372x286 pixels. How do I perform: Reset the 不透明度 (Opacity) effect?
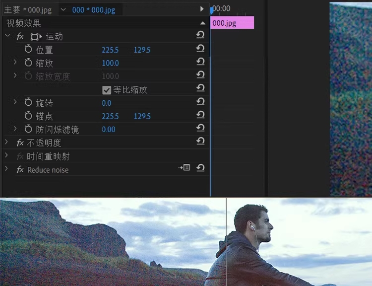pos(200,142)
